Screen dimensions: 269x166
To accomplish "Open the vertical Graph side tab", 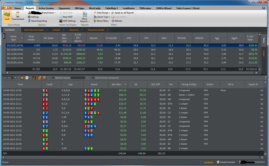I will click(x=264, y=53).
